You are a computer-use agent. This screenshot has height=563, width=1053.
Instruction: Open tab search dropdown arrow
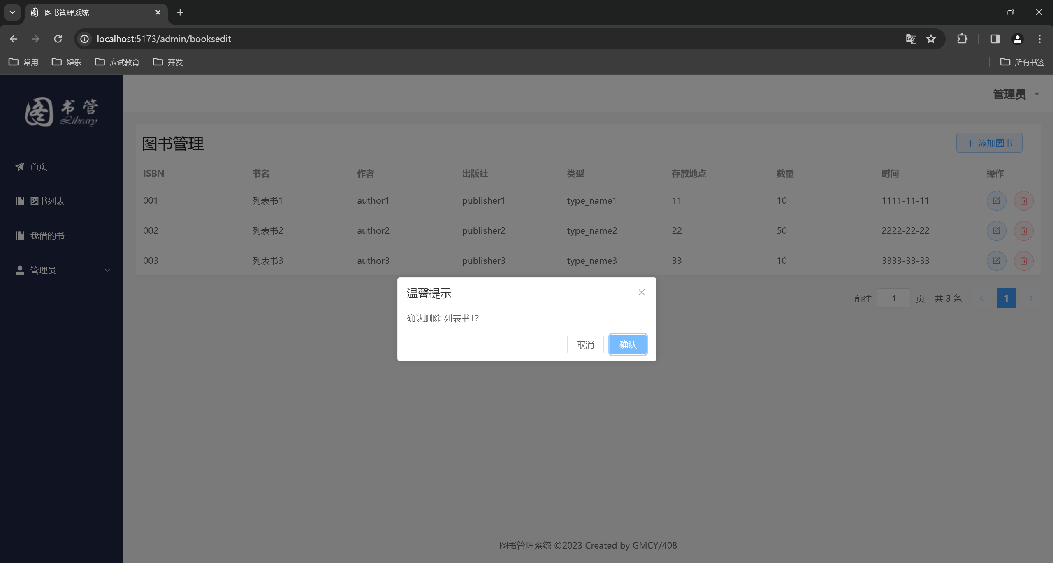click(x=12, y=12)
